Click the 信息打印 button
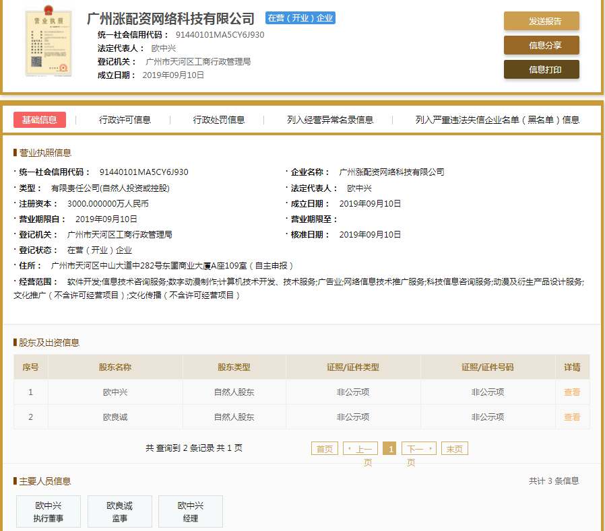 coord(541,69)
